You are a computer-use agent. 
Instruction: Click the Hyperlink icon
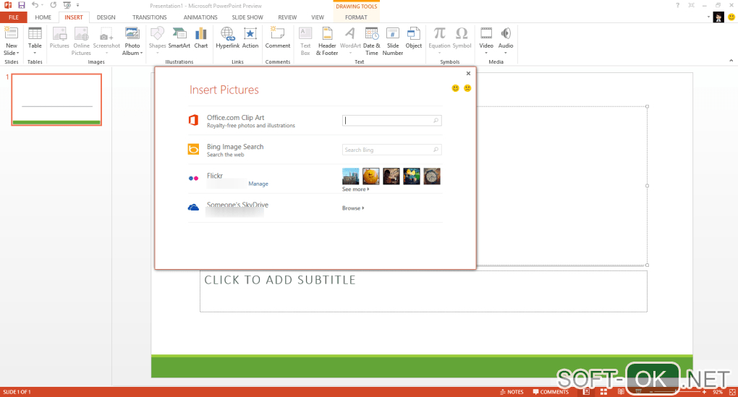228,38
